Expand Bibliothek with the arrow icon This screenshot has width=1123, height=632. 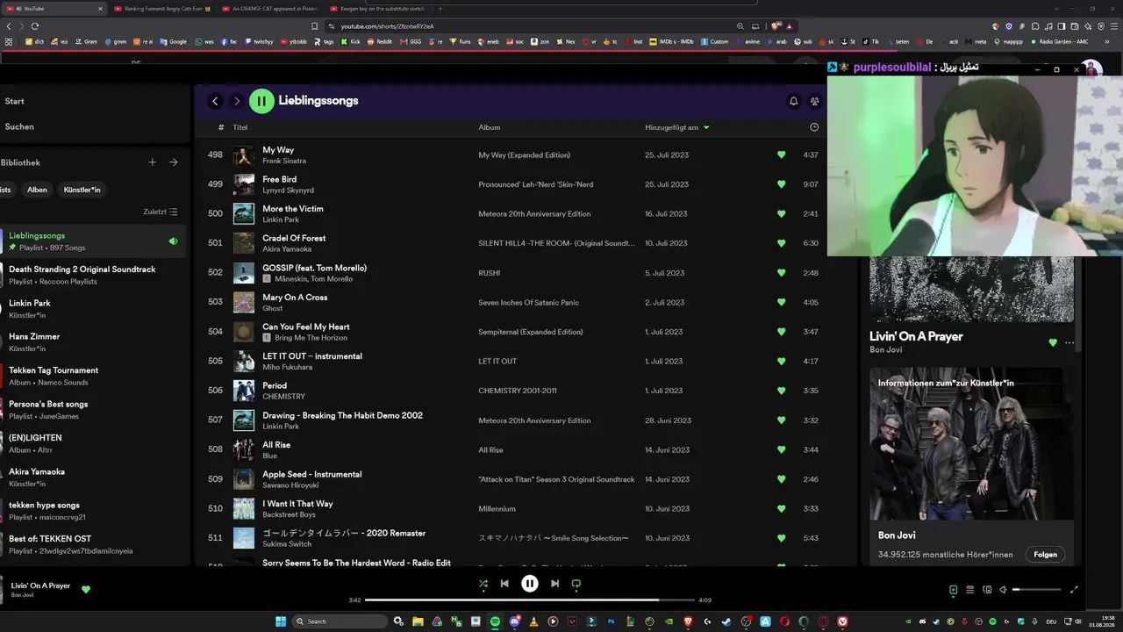click(174, 162)
